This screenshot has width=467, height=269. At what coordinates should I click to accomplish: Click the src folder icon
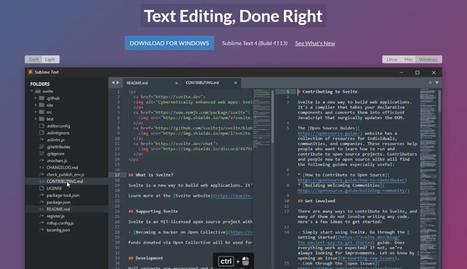42,112
